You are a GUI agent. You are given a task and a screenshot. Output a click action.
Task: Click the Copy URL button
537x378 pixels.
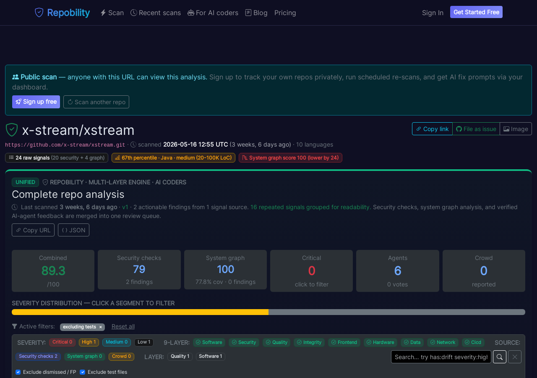[x=33, y=230]
